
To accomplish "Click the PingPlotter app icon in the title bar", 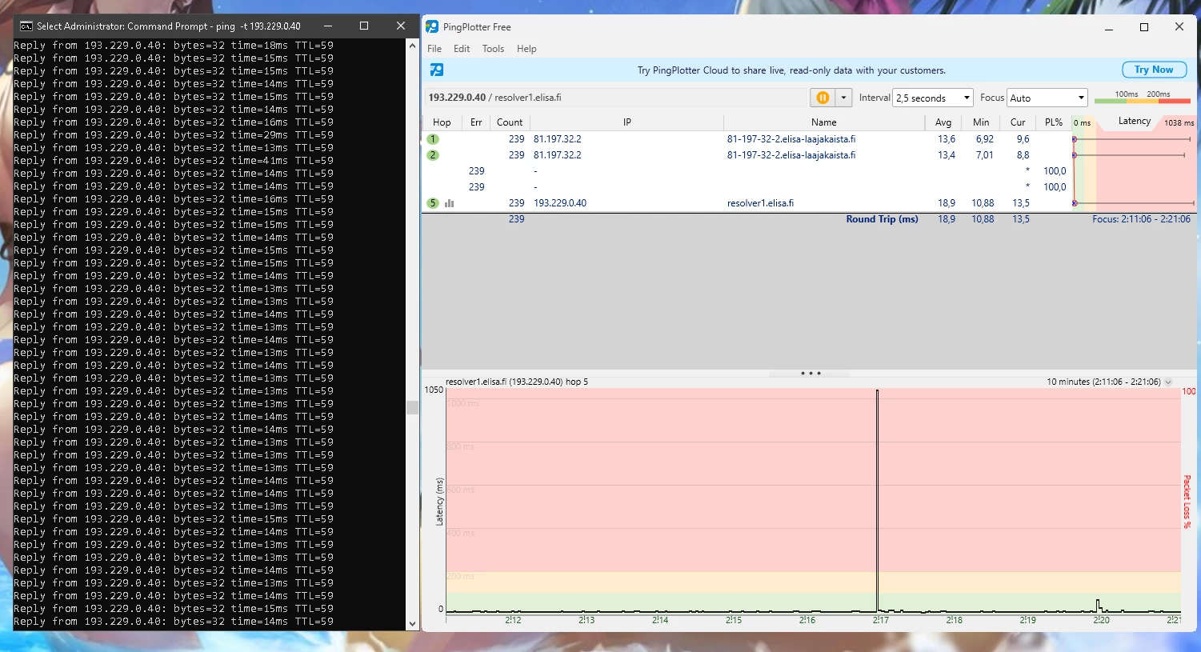I will (432, 26).
